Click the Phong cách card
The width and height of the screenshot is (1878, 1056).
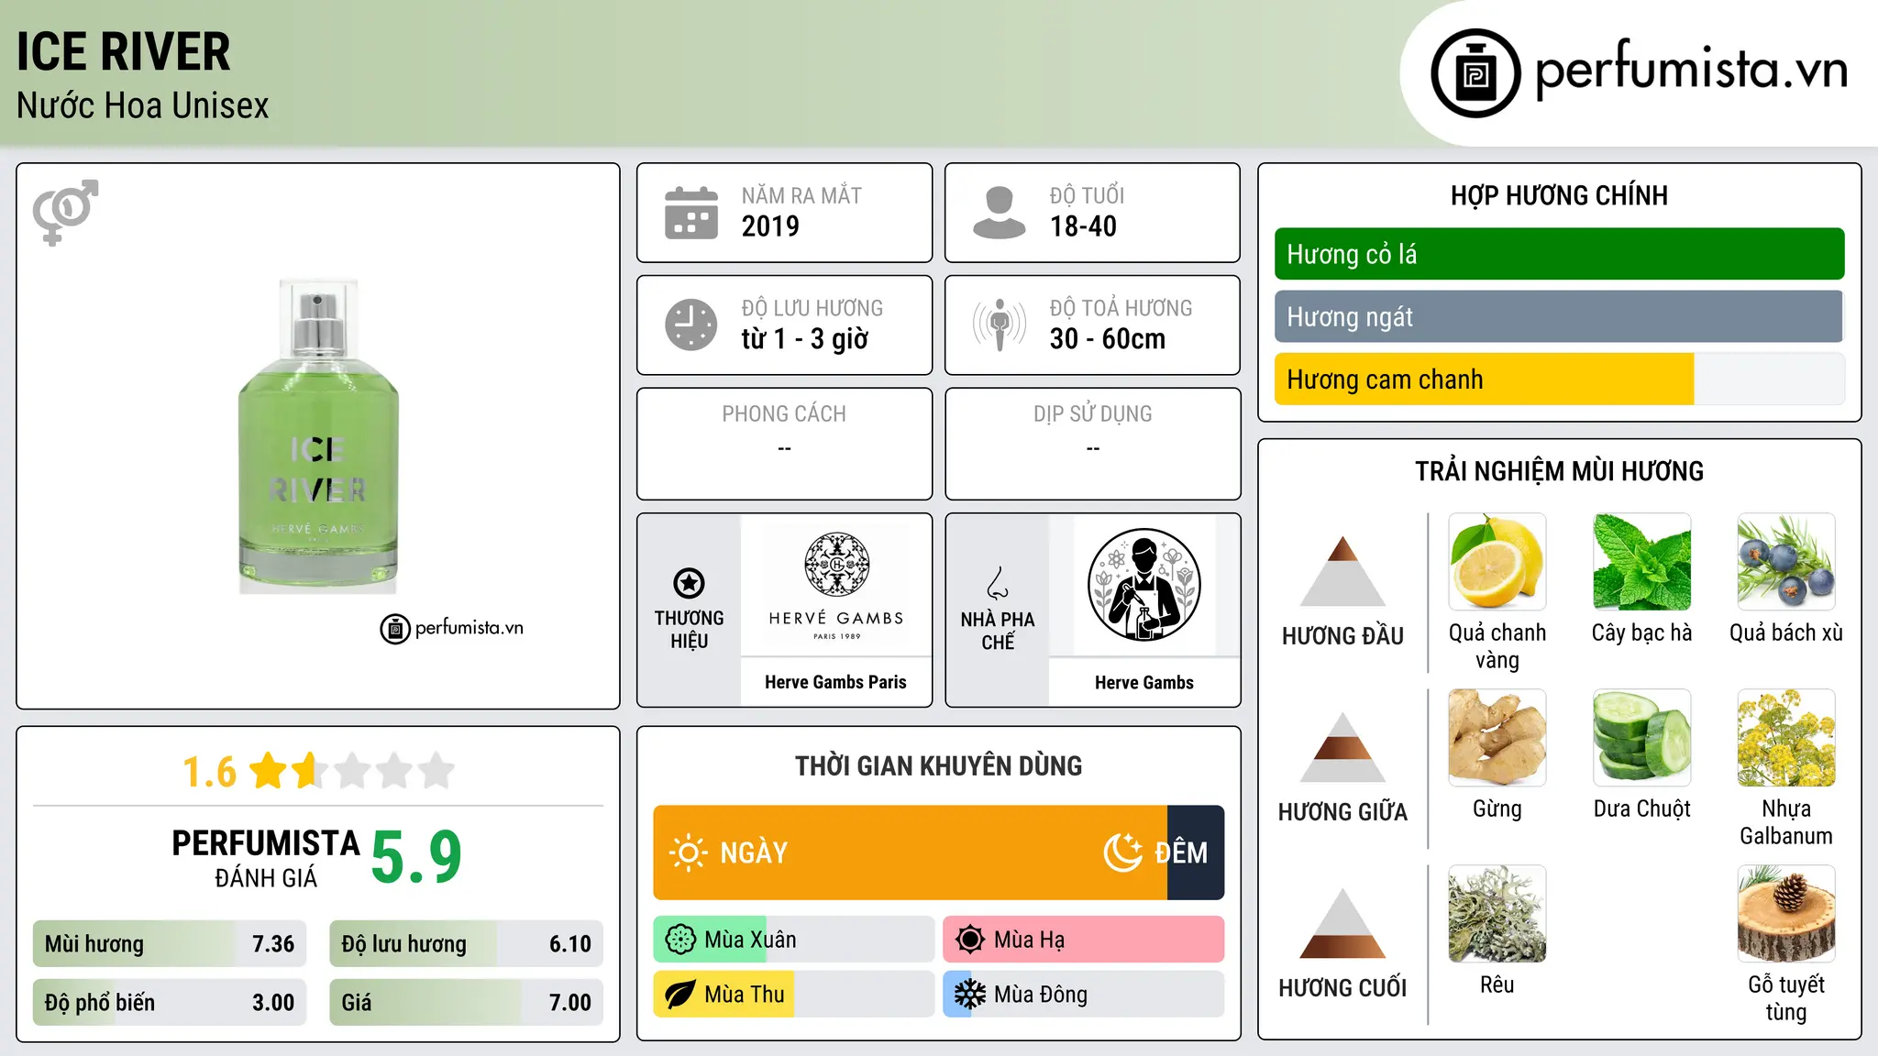[784, 444]
